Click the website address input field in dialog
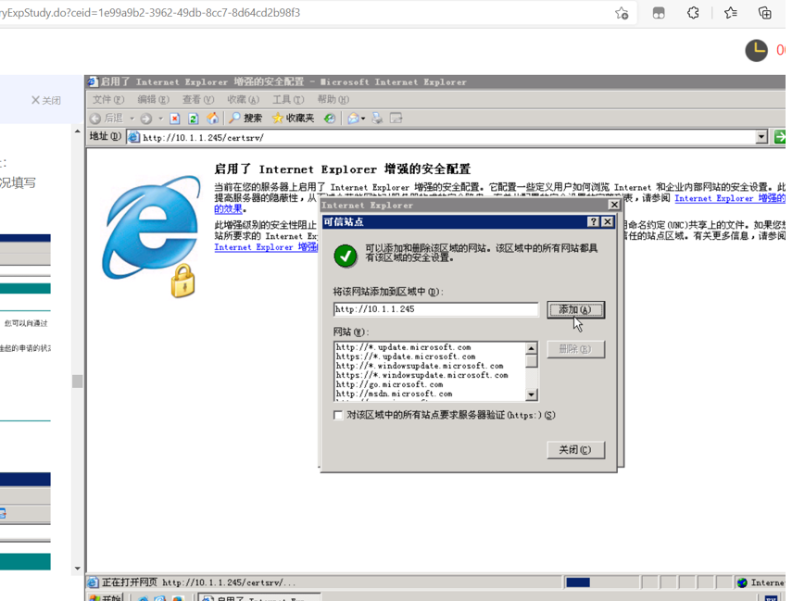Screen dimensions: 805x601 click(x=436, y=309)
